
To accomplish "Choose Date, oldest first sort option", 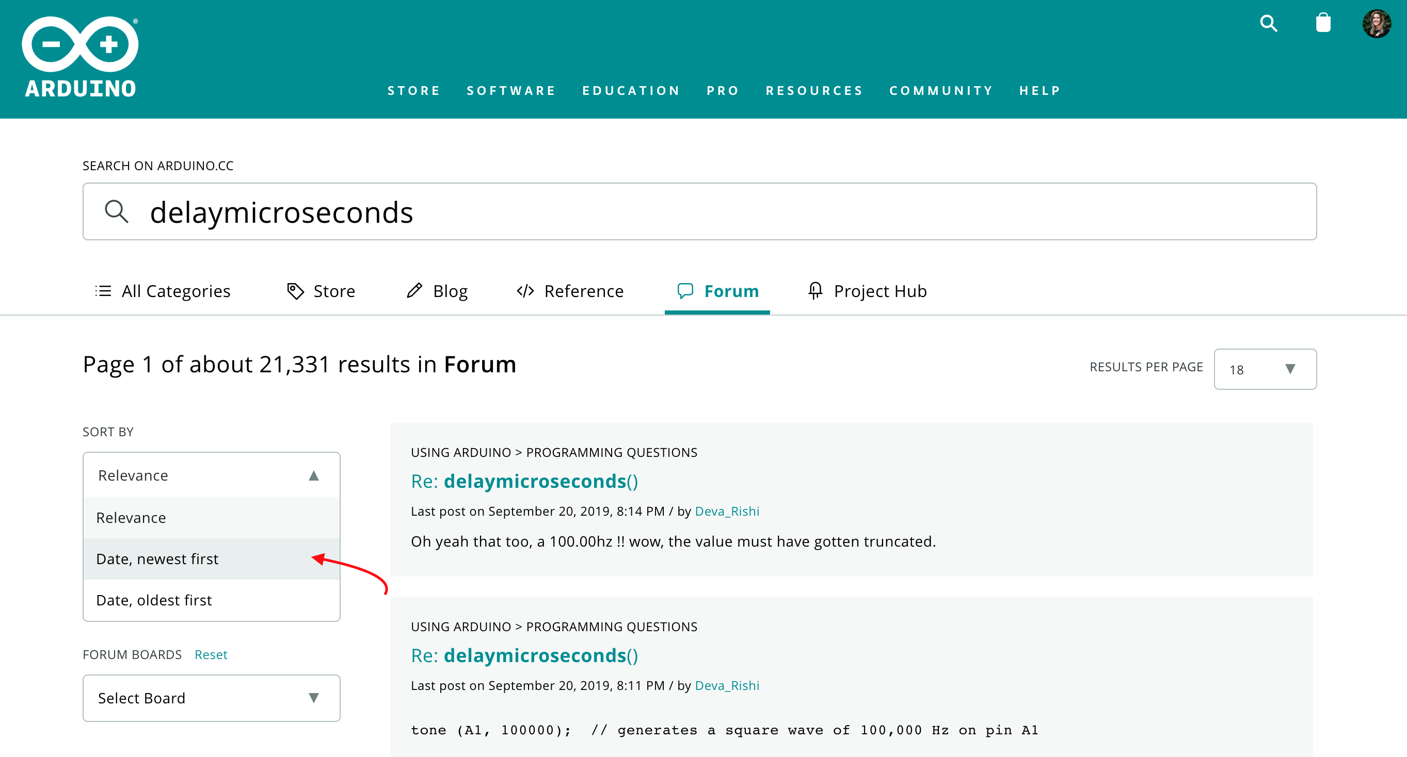I will (x=212, y=600).
